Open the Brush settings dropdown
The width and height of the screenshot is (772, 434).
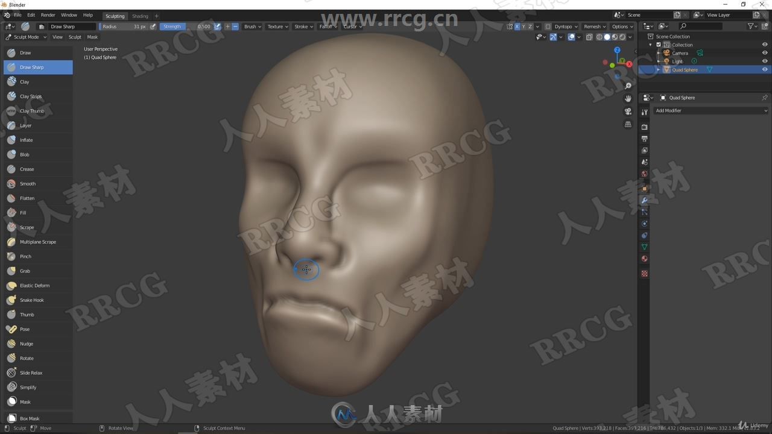pyautogui.click(x=253, y=27)
